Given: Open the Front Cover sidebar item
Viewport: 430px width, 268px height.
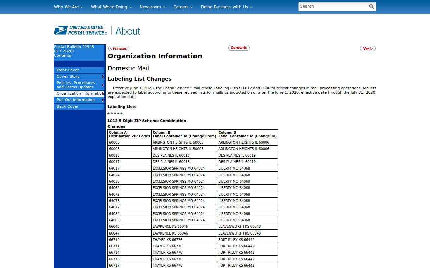Looking at the screenshot, I should pyautogui.click(x=79, y=70).
